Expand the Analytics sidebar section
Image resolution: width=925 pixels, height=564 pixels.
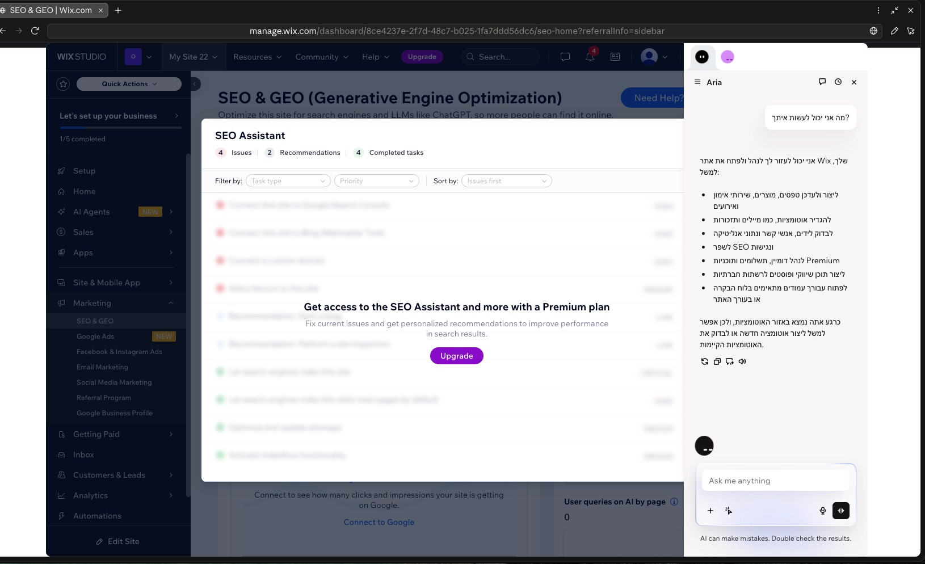click(116, 495)
